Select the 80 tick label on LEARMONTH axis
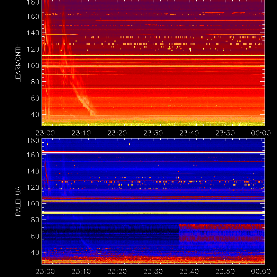Image resolution: width=277 pixels, height=277 pixels. tap(35, 82)
